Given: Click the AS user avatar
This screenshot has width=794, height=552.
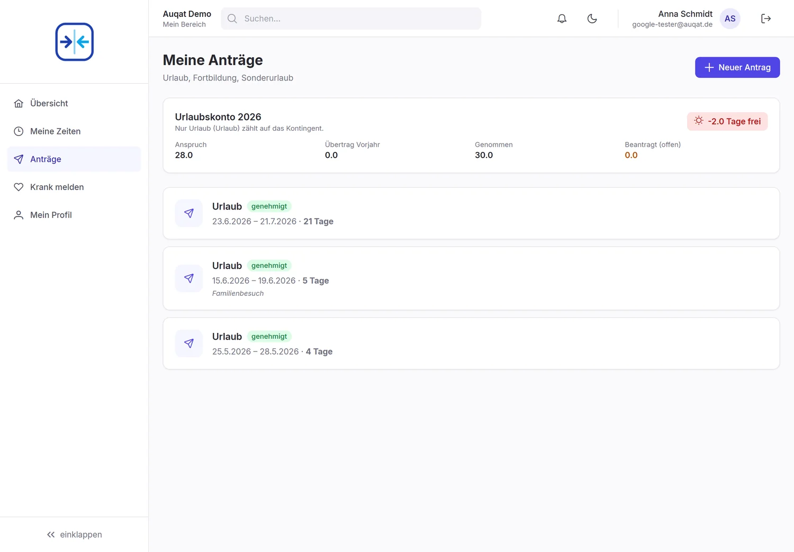Looking at the screenshot, I should click(730, 19).
